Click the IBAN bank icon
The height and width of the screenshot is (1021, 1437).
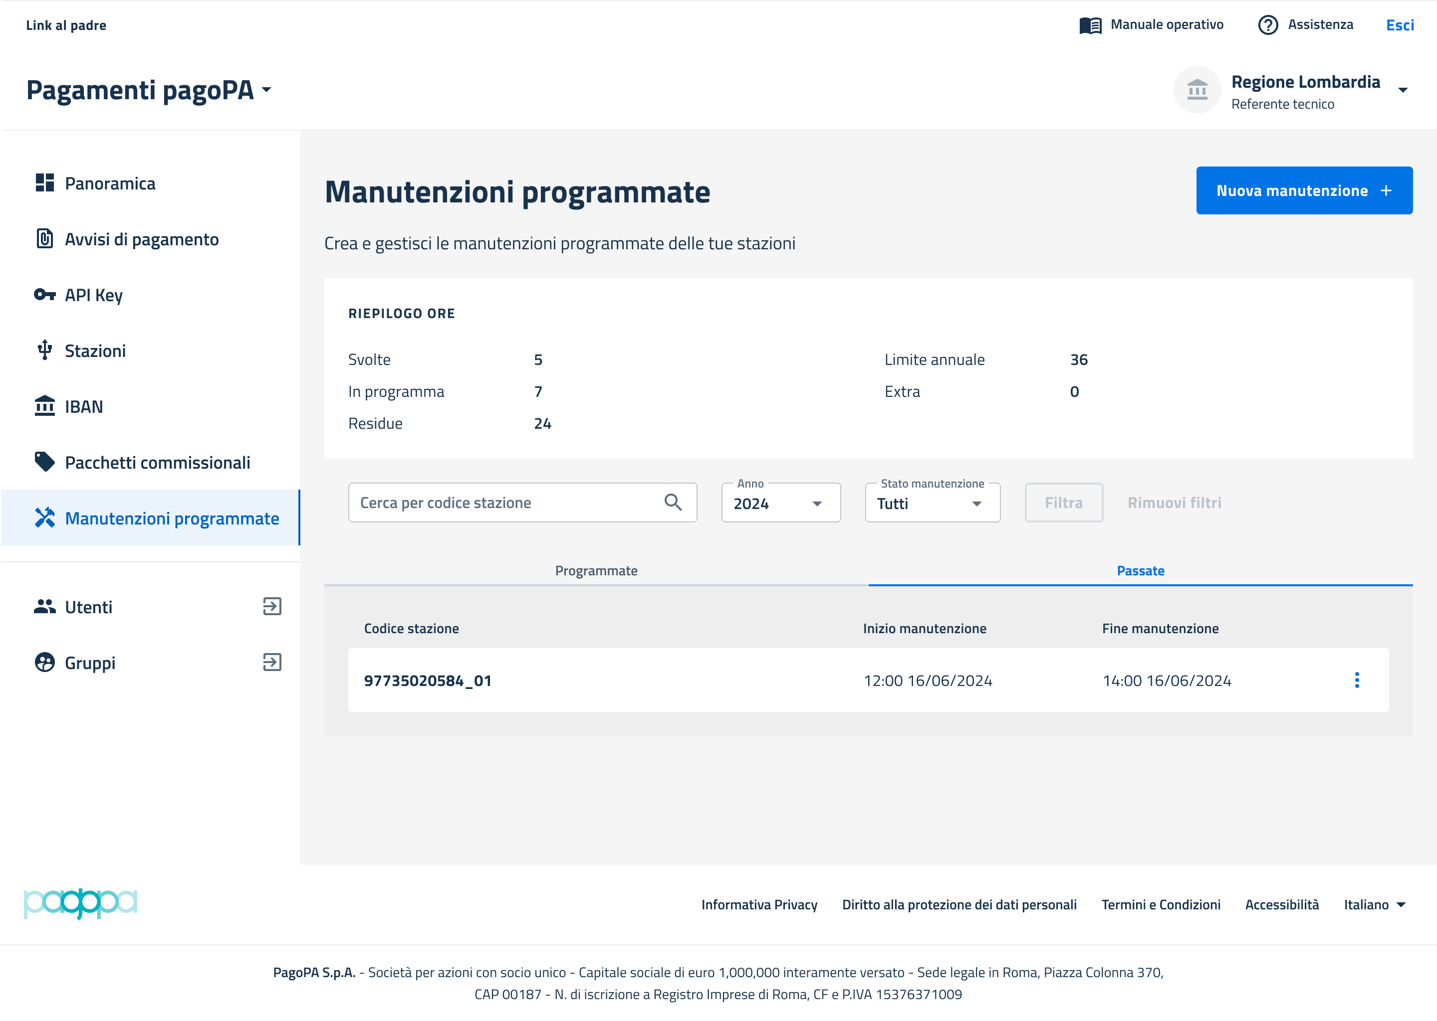pos(45,406)
